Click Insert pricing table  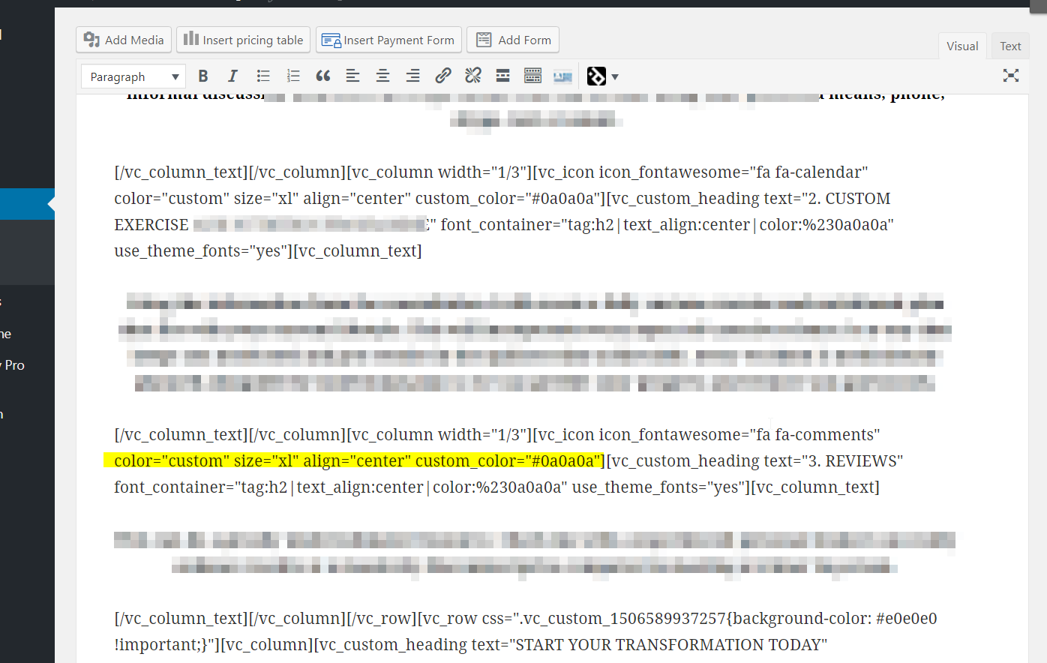point(243,39)
